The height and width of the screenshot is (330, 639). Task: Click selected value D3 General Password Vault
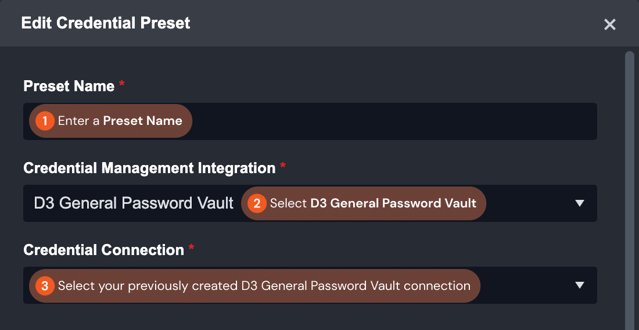(134, 203)
